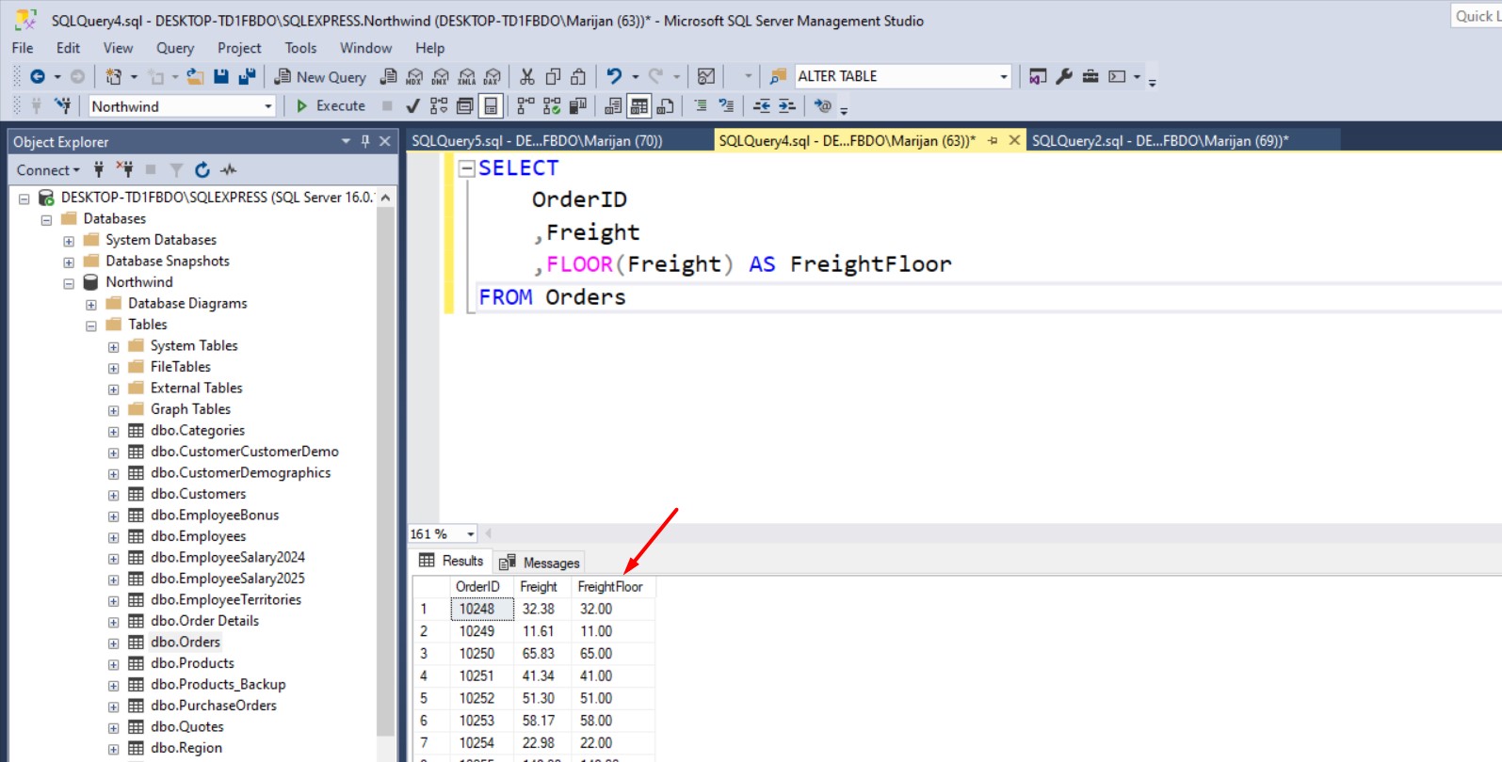Click the Disconnect icon in Object Explorer
The height and width of the screenshot is (762, 1502).
pos(124,170)
